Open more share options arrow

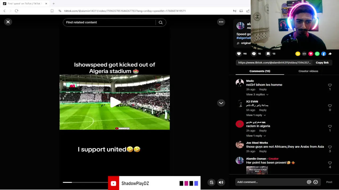[x=330, y=54]
